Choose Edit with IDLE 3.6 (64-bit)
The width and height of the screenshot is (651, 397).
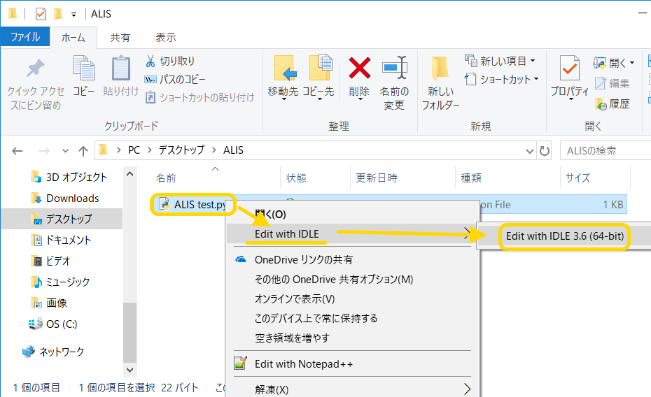(x=564, y=236)
